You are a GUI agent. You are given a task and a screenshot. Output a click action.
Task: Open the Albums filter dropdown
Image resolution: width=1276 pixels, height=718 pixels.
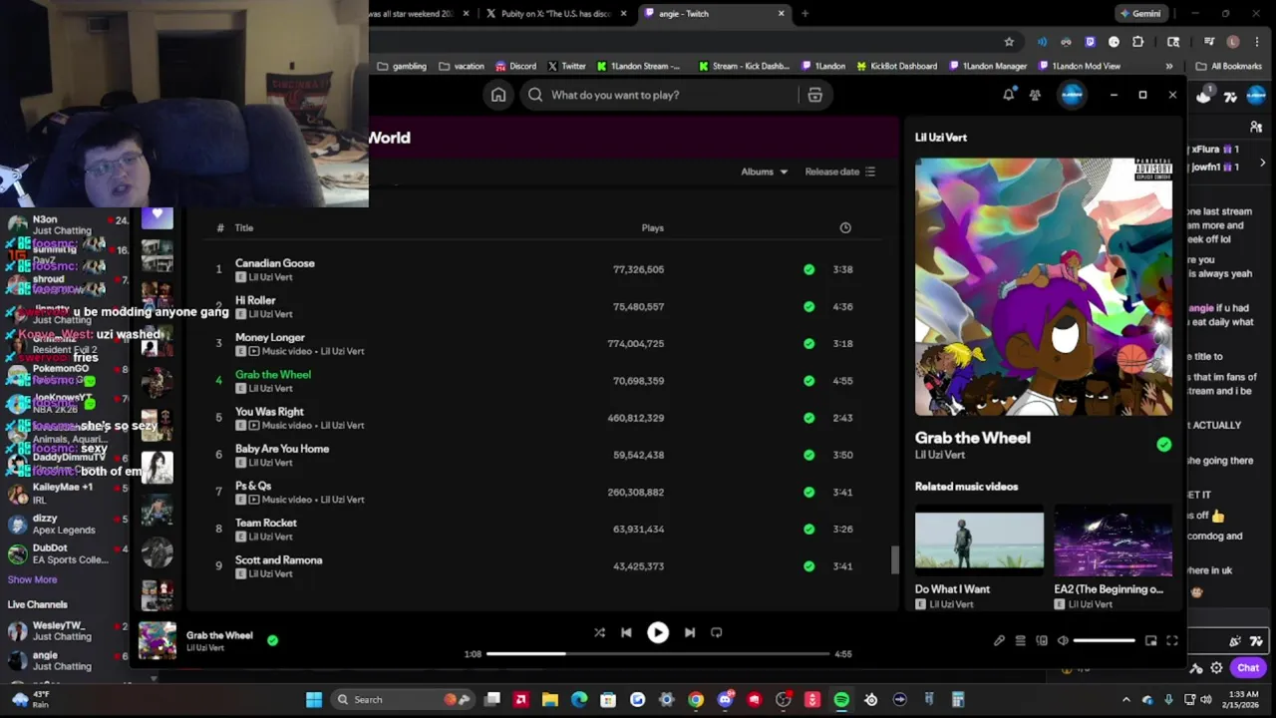coord(764,172)
